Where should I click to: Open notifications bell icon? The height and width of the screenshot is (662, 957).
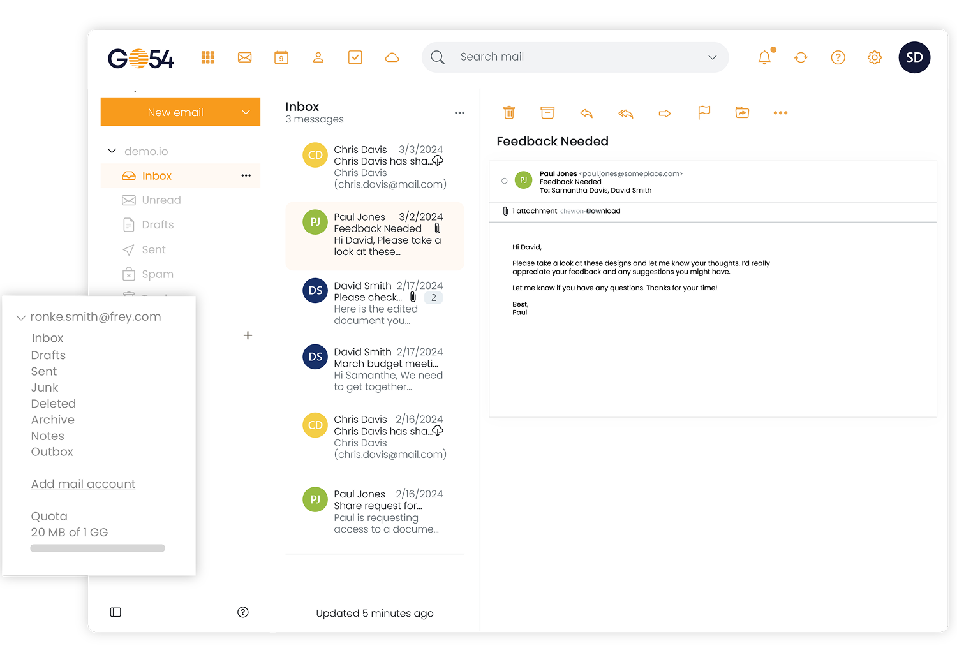764,57
